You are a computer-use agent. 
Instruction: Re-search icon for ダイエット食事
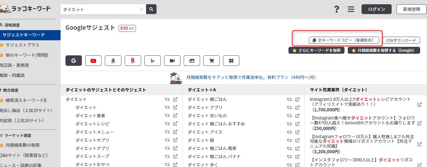point(167,116)
